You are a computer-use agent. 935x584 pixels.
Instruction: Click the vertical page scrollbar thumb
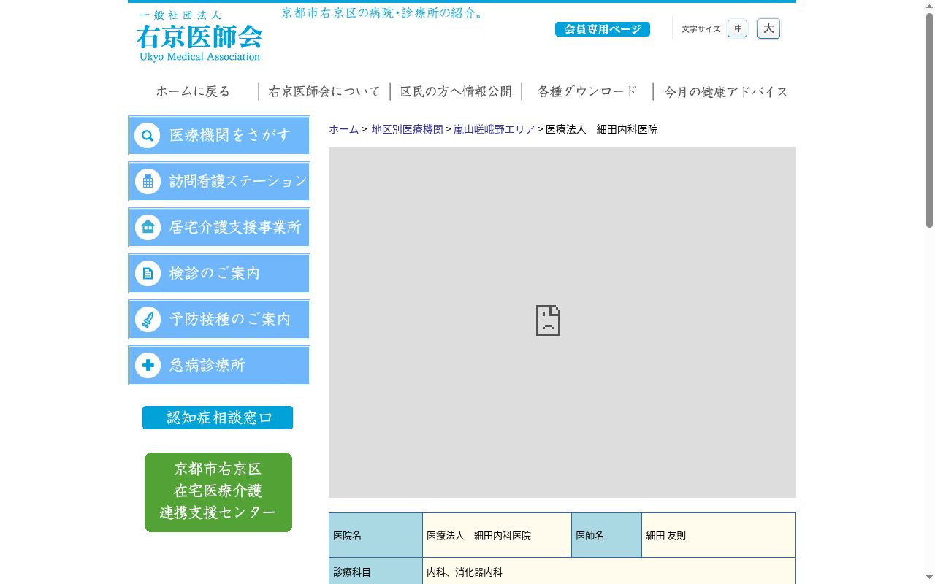click(929, 120)
